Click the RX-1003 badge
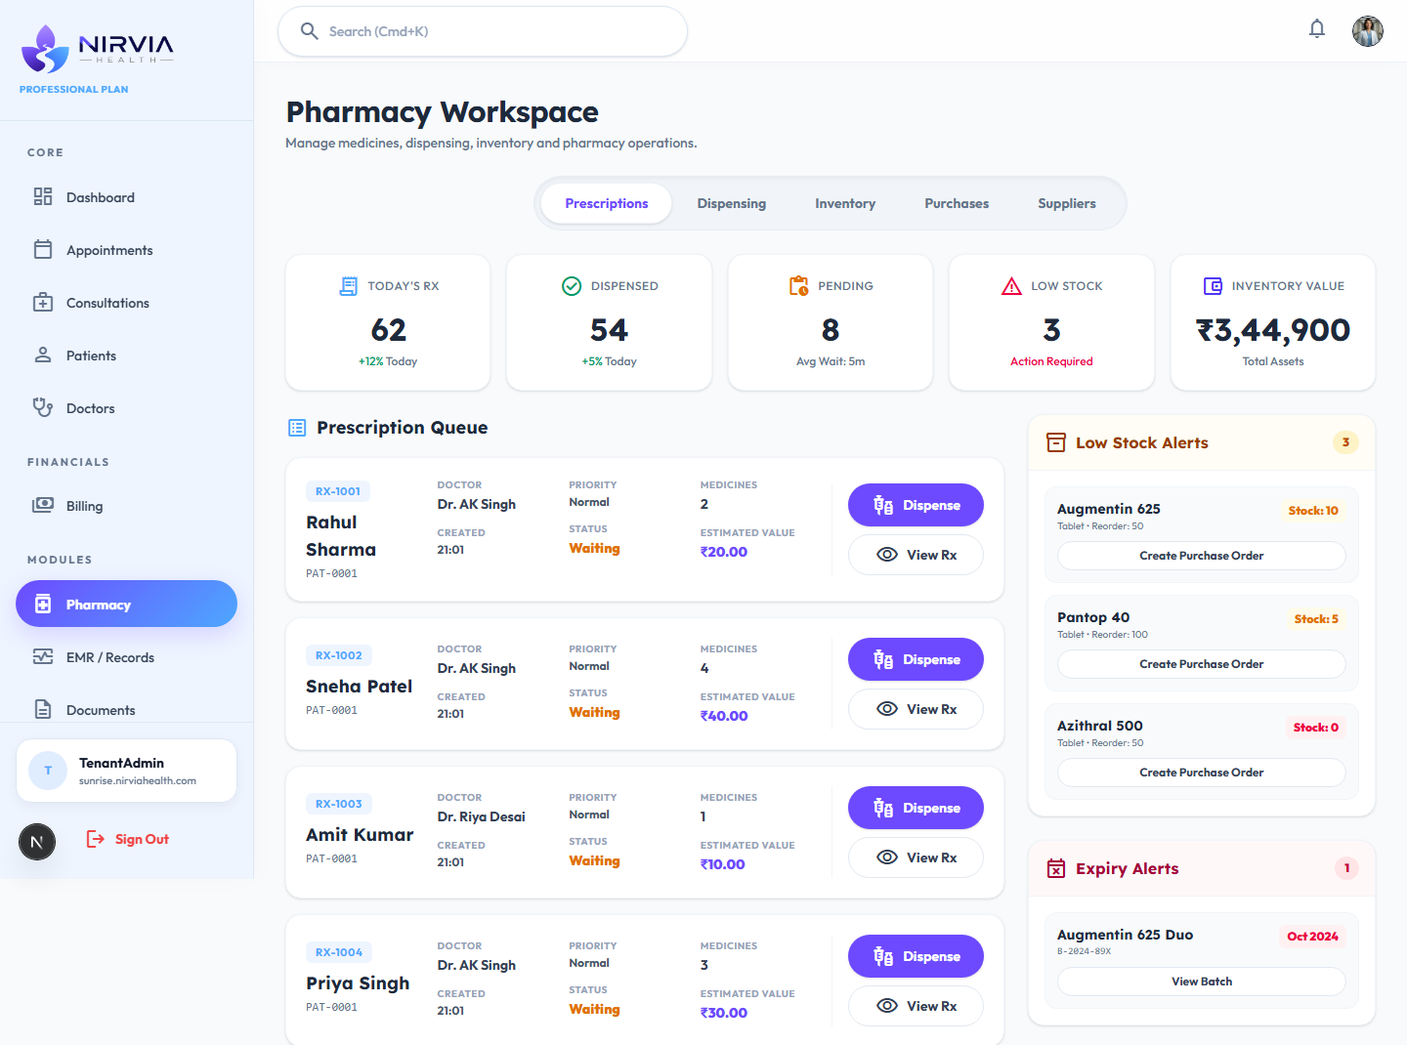 coord(338,804)
